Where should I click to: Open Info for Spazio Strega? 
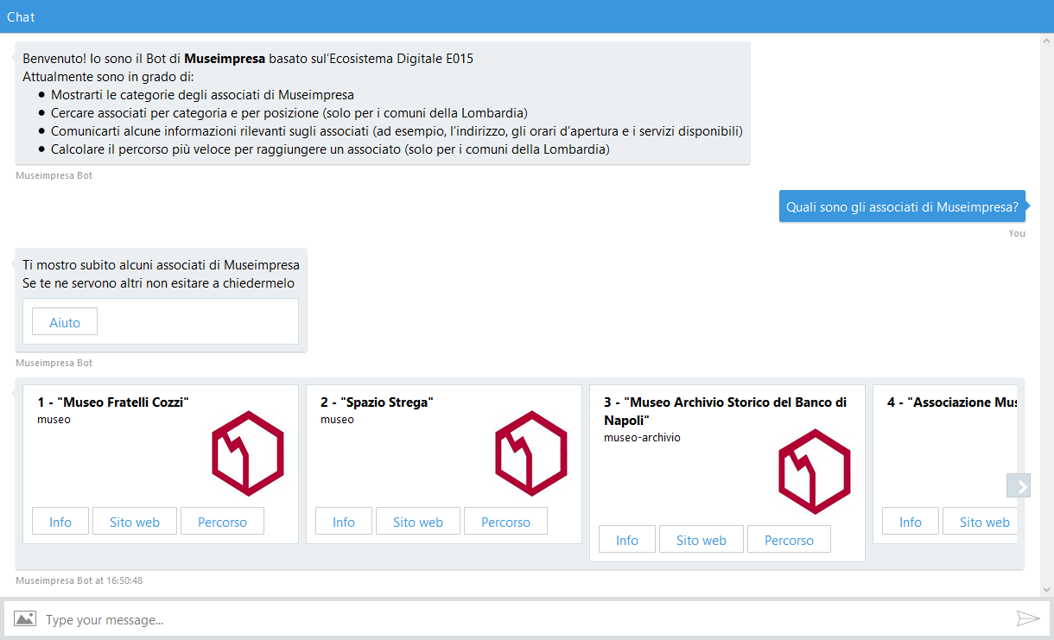(344, 522)
